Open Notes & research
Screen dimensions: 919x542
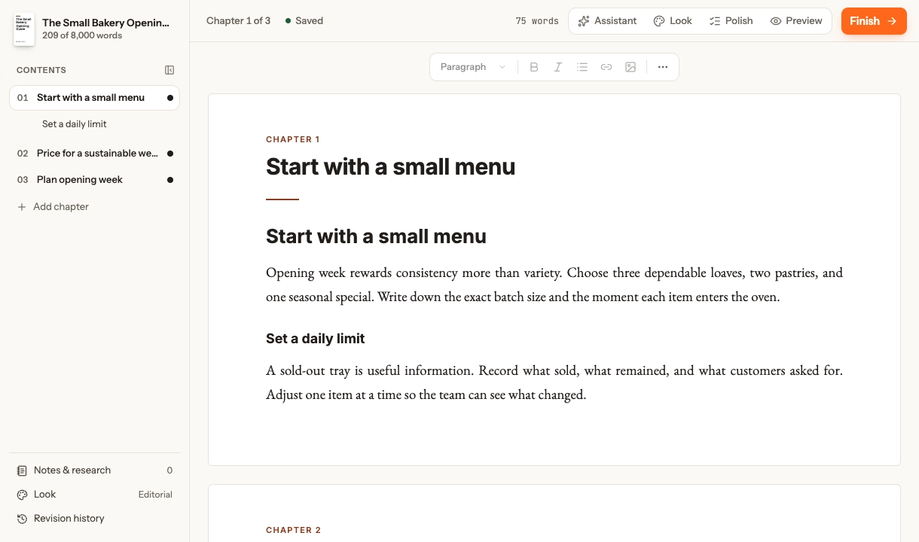pyautogui.click(x=94, y=470)
